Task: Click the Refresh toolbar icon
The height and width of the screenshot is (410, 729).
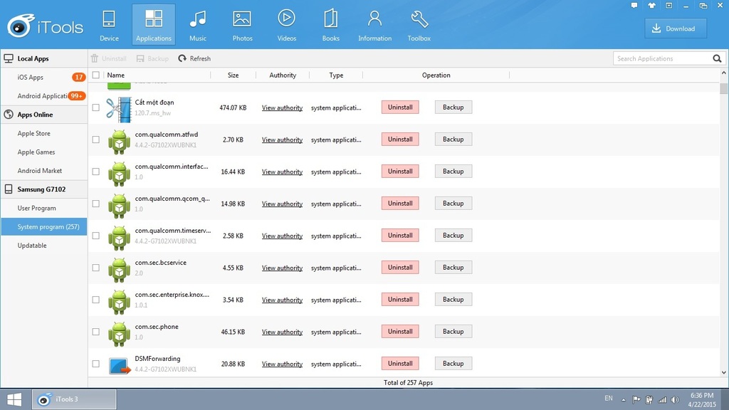Action: 182,58
